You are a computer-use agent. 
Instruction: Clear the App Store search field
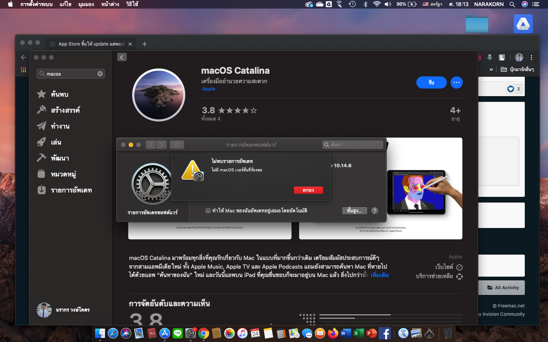tap(100, 74)
